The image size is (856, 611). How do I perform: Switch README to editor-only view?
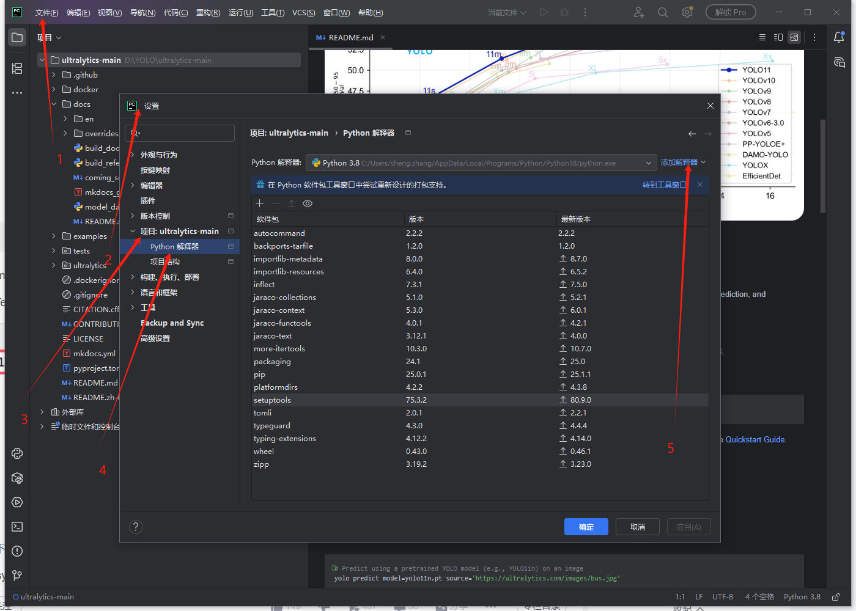tap(762, 37)
